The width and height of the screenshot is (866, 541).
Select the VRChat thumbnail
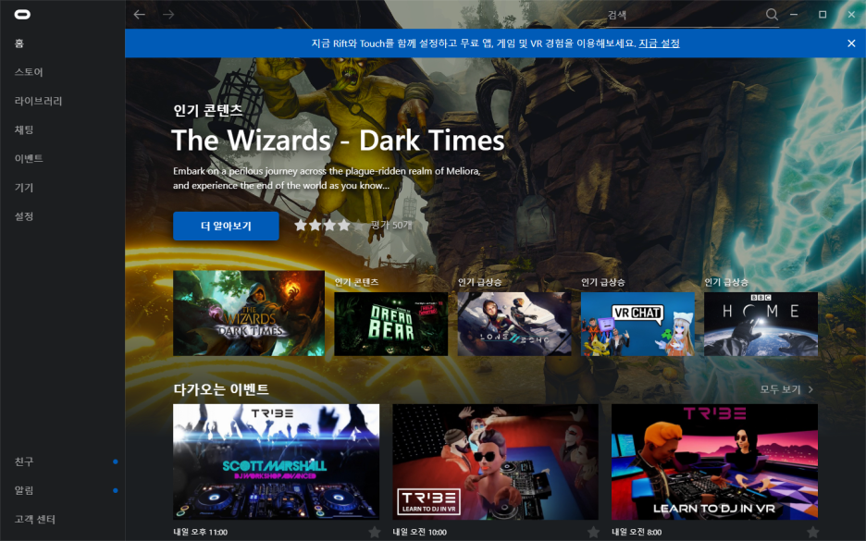[x=637, y=324]
